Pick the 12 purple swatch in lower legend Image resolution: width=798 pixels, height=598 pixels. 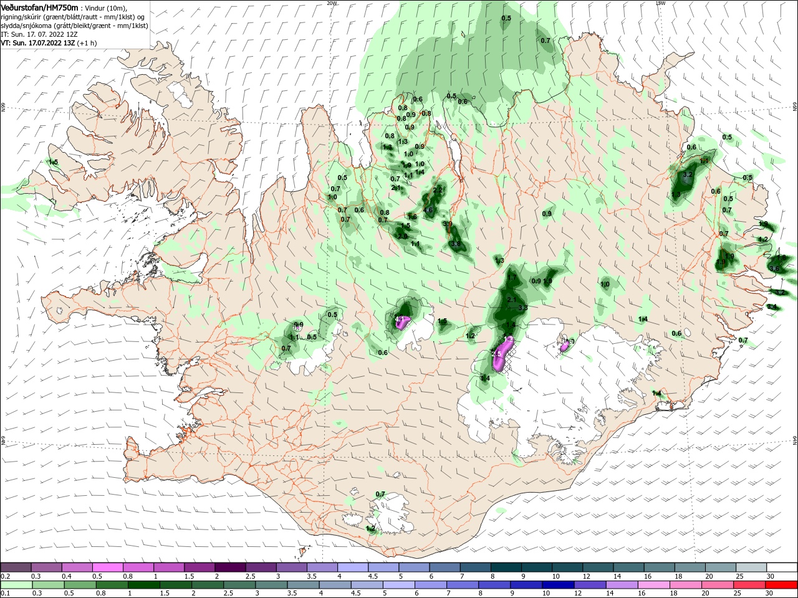[589, 585]
